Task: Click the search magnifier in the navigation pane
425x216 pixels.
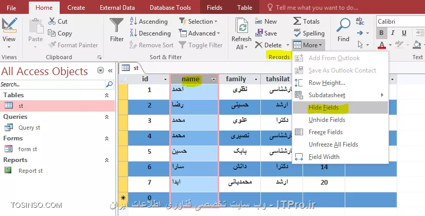Action: 109,84
